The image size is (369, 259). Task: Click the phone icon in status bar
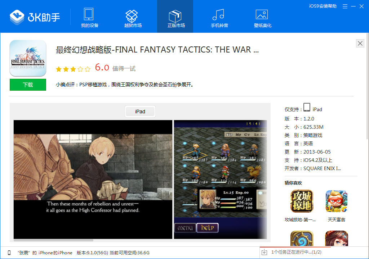pos(9,253)
